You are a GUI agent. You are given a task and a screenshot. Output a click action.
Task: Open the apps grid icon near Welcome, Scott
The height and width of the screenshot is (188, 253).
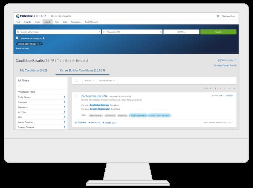click(x=217, y=16)
